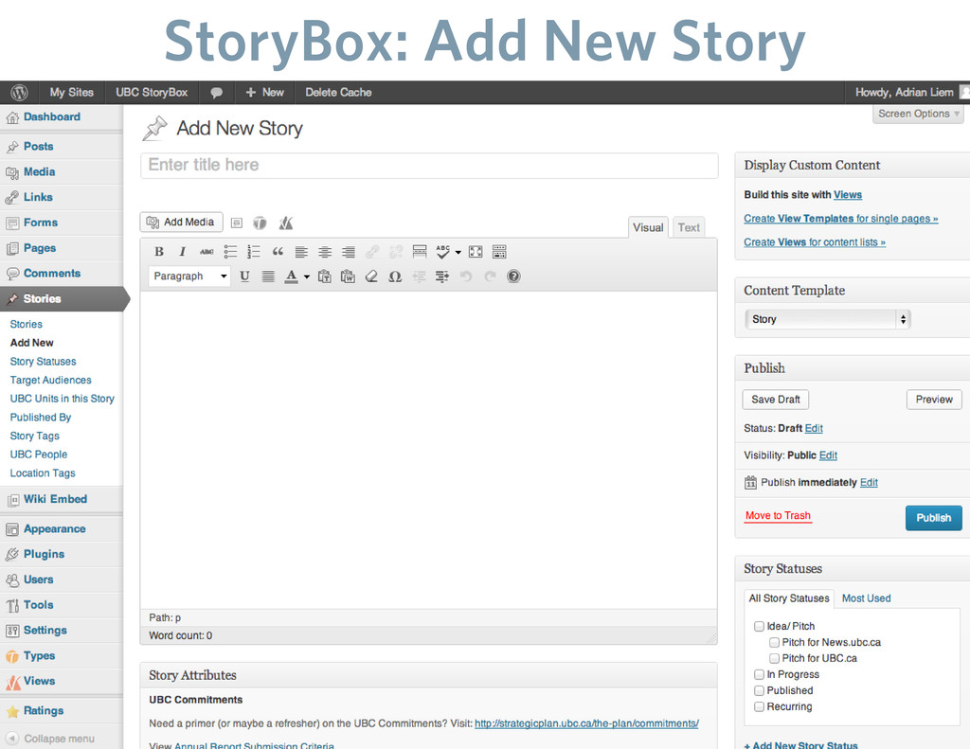Check the Recurring status checkbox
Viewport: 970px width, 749px height.
pos(759,706)
